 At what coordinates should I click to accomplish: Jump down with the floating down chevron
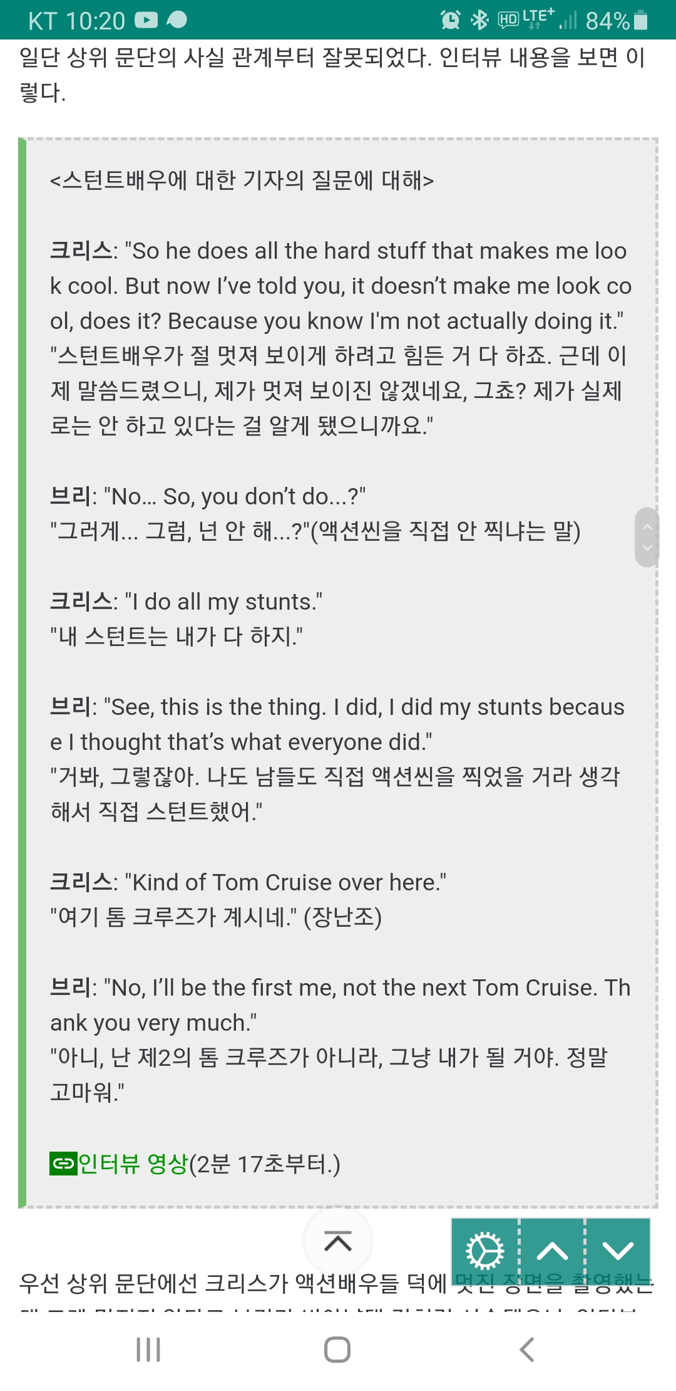click(x=618, y=1251)
